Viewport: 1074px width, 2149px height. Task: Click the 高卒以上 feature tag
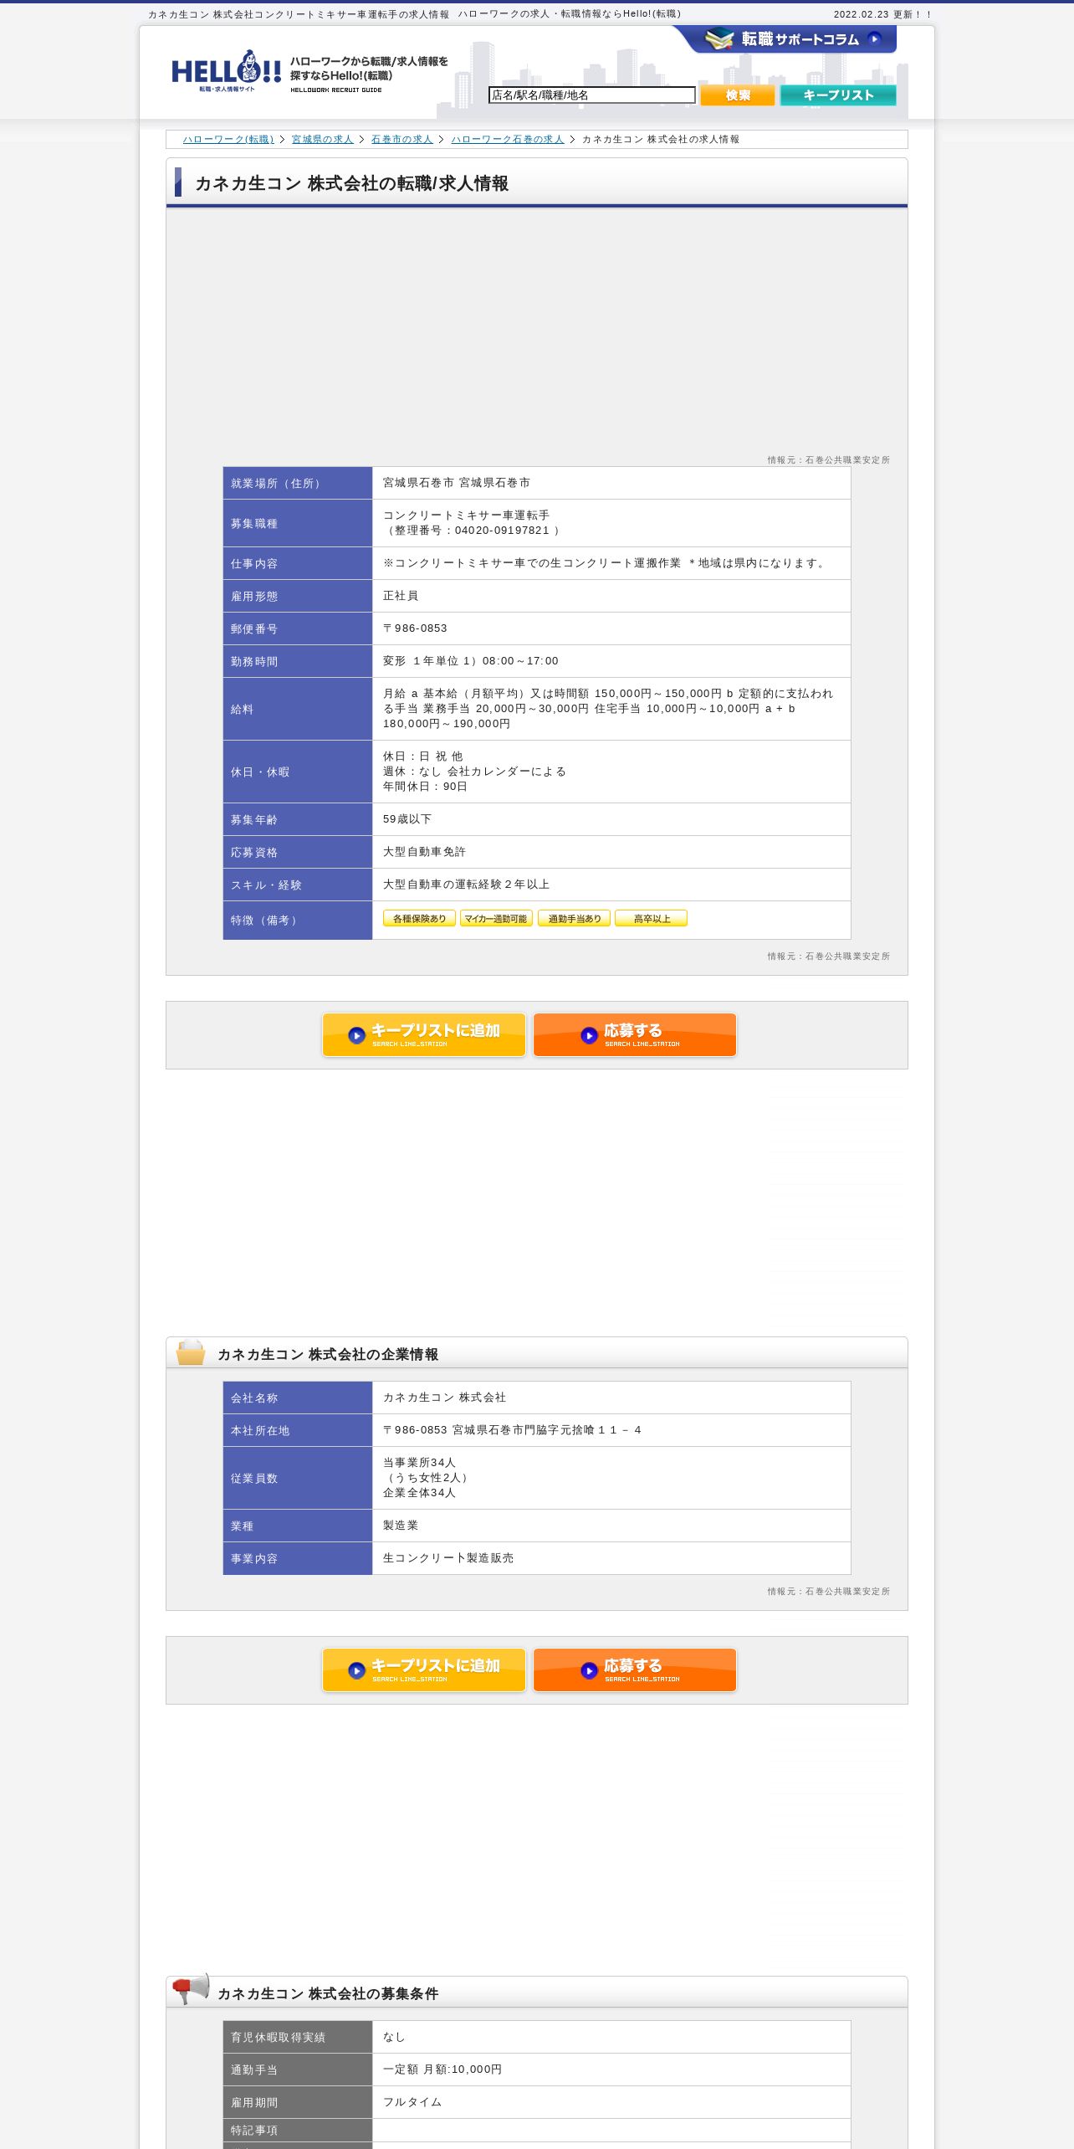(651, 918)
